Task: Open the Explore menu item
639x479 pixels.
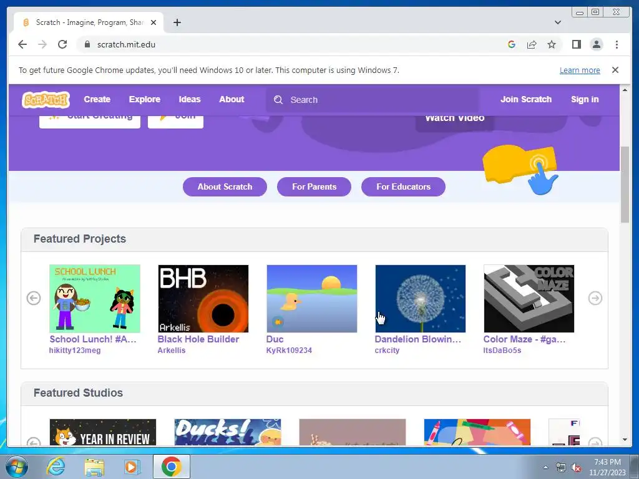Action: pos(145,99)
